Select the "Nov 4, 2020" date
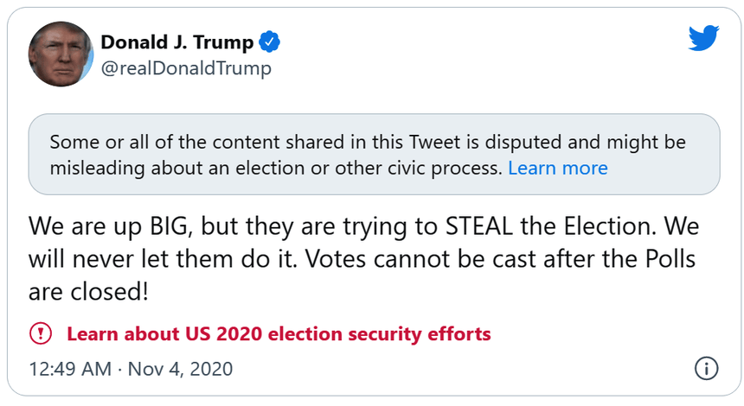Viewport: 744px width, 406px height. click(180, 369)
